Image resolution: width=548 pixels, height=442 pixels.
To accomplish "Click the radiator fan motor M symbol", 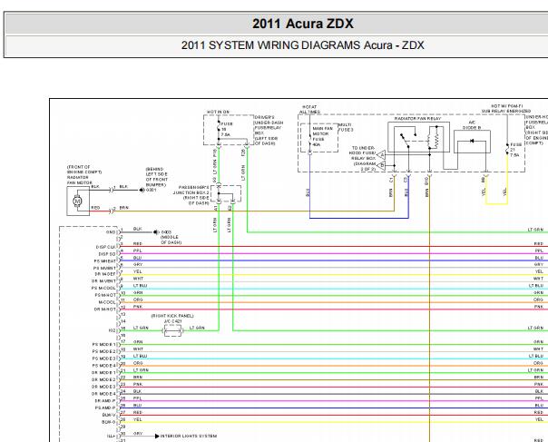I will [78, 201].
